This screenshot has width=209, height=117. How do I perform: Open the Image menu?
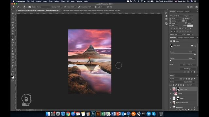point(39,1)
